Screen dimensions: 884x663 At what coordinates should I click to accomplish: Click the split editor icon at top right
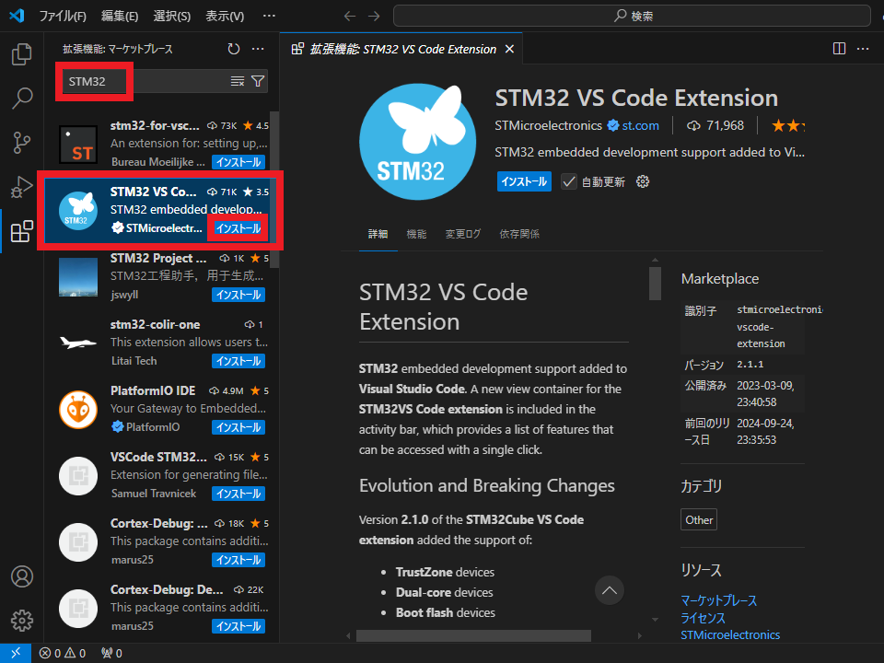click(839, 48)
